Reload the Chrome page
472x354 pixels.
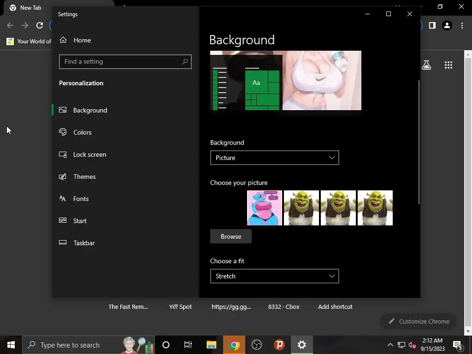click(40, 25)
